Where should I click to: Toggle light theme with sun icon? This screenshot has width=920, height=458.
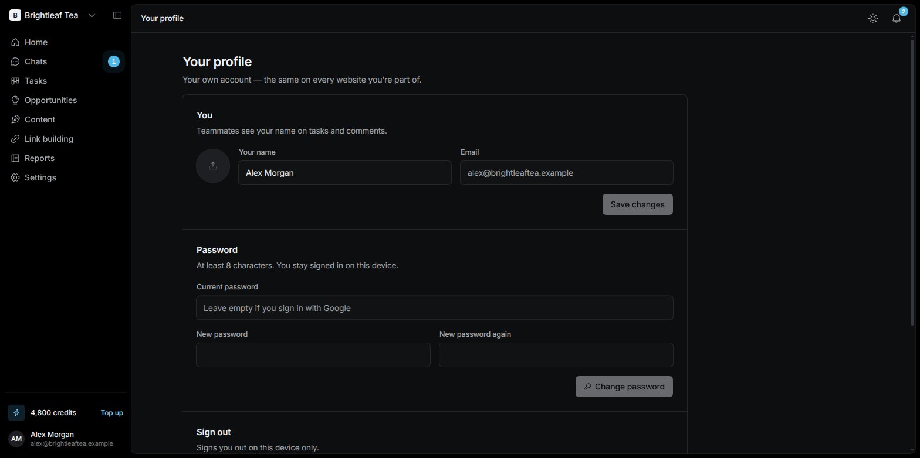[x=873, y=18]
